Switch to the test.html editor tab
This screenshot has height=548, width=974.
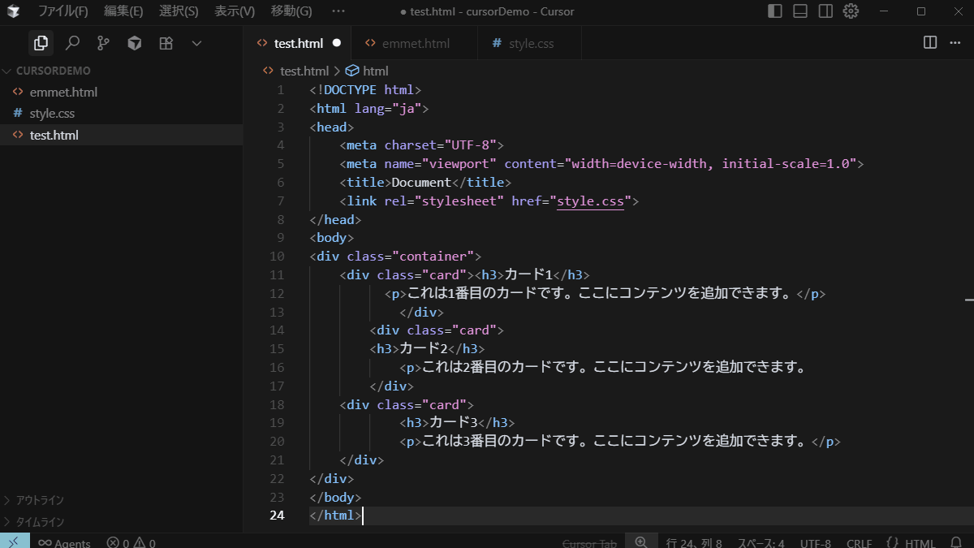(x=299, y=43)
